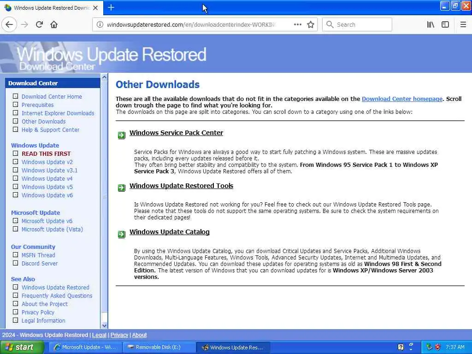Select Windows Update Res... taskbar button

pyautogui.click(x=233, y=347)
